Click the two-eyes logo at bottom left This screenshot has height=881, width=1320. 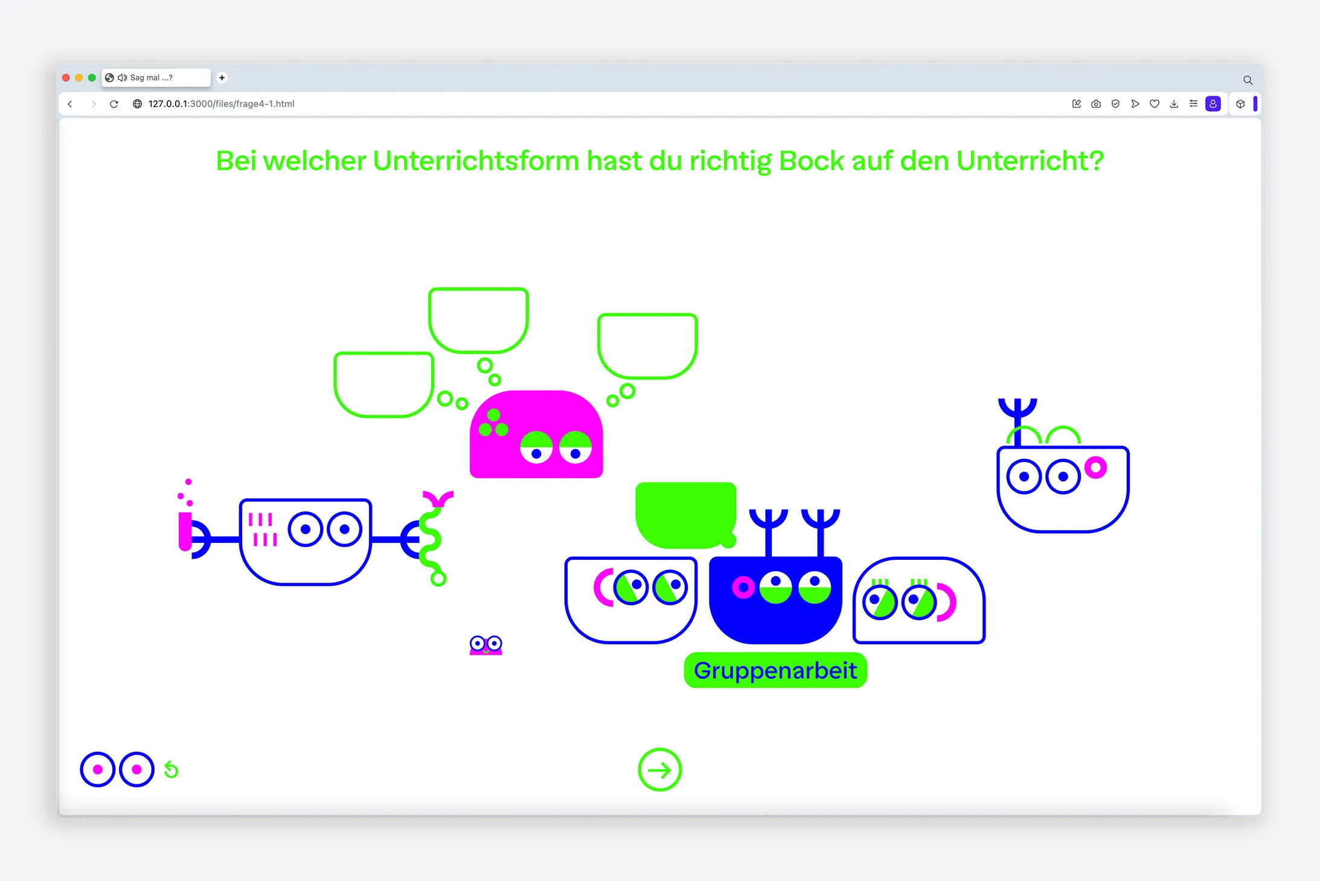(117, 769)
